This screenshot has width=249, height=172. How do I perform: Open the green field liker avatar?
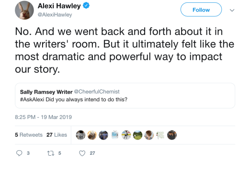click(x=137, y=135)
